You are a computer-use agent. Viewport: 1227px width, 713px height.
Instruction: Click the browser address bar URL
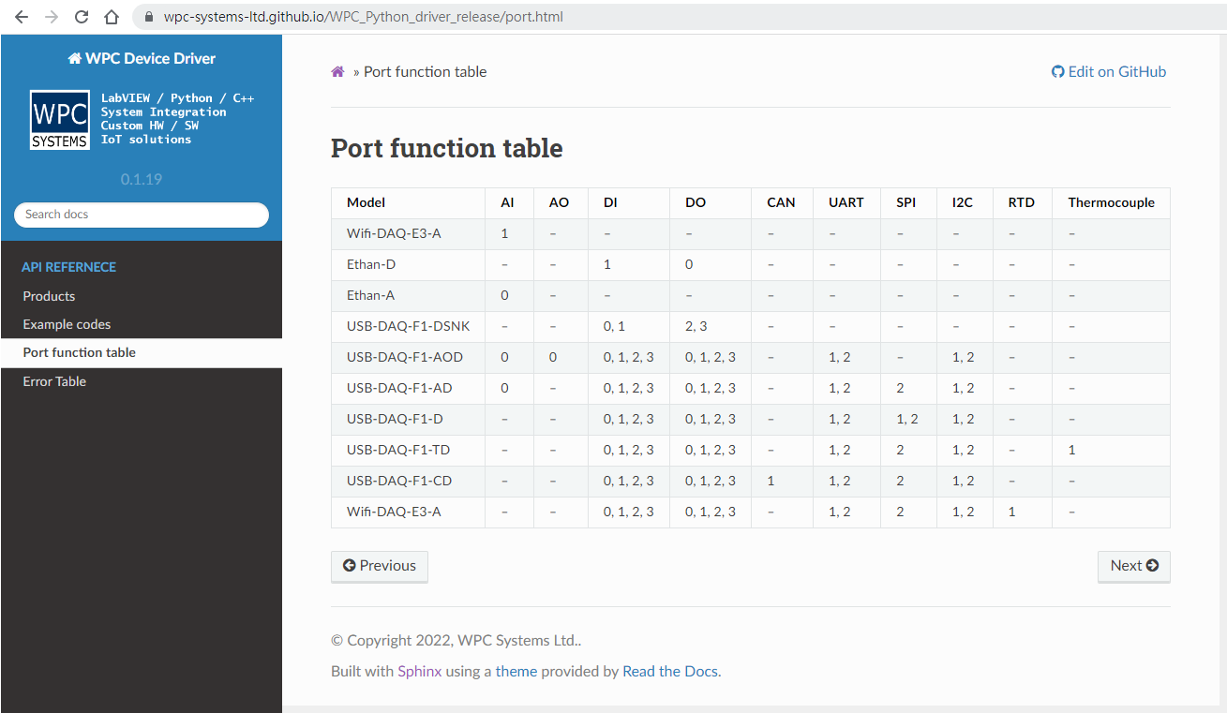pyautogui.click(x=364, y=17)
